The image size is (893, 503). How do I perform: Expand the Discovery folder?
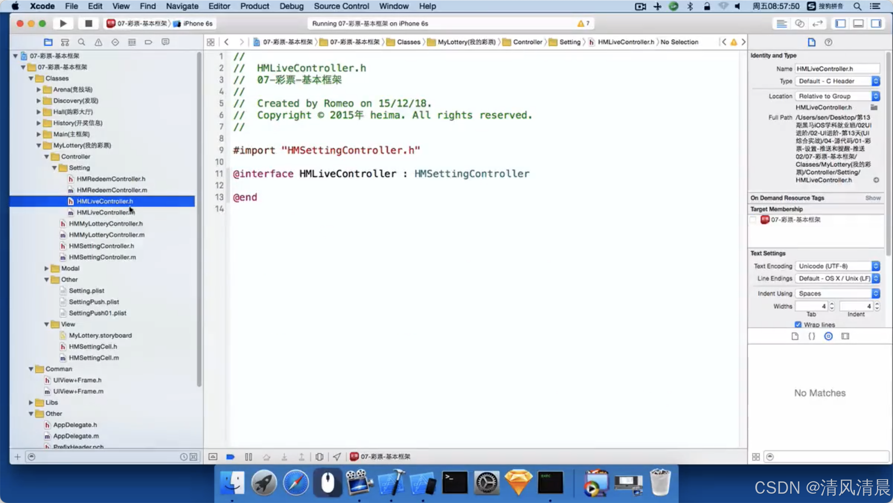click(x=39, y=101)
